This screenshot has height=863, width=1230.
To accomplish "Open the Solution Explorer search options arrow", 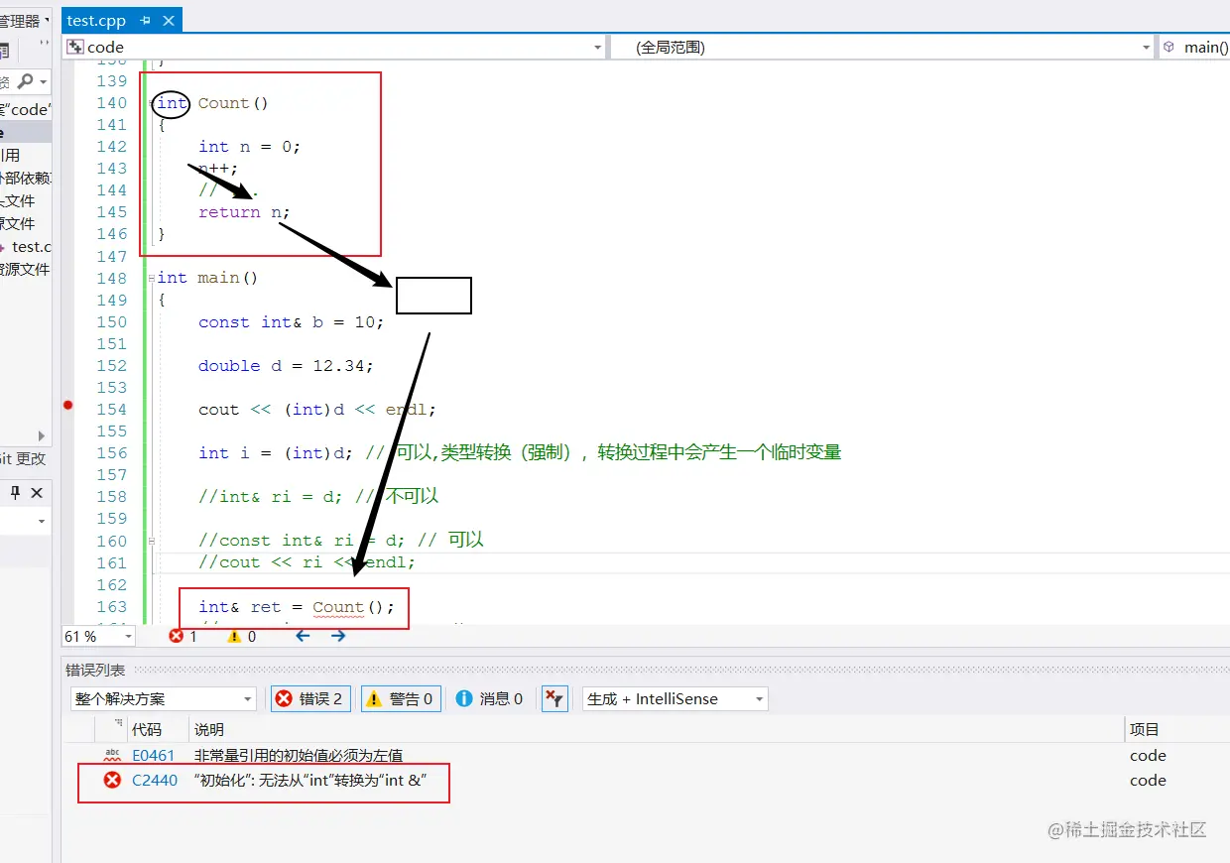I will point(44,81).
